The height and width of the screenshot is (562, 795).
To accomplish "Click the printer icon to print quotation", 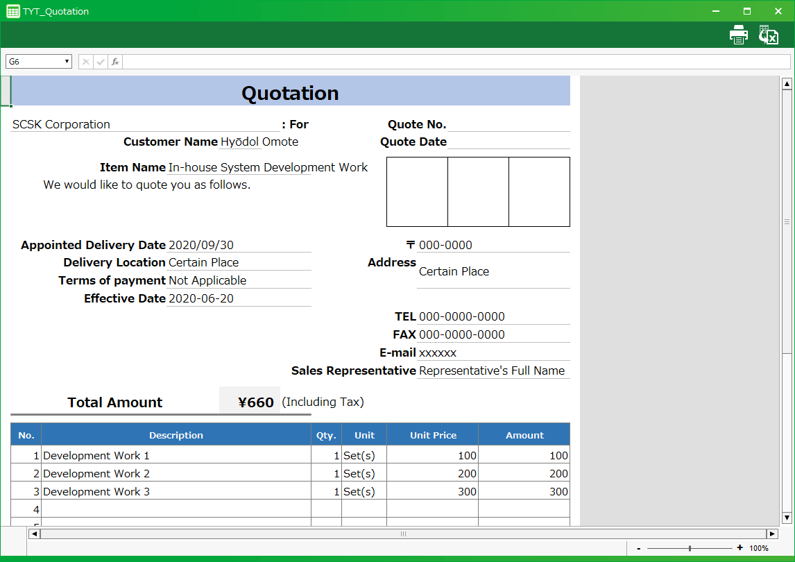I will [739, 35].
